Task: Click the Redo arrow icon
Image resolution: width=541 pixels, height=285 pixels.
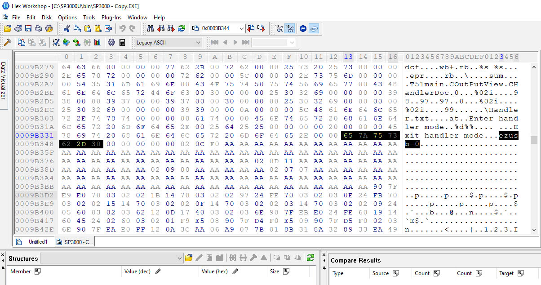Action: (x=133, y=28)
